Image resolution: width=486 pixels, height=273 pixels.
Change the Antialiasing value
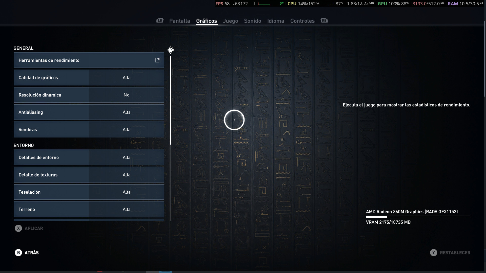126,112
